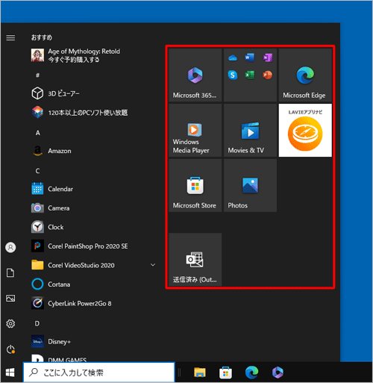Launch Microsoft Edge from the pinned tile

click(x=305, y=75)
